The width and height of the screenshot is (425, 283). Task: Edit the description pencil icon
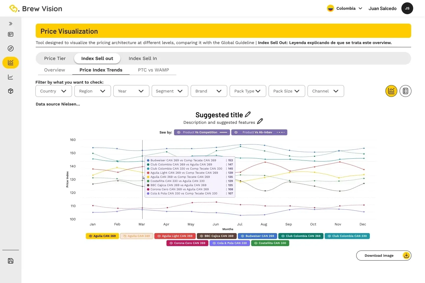[x=260, y=121]
